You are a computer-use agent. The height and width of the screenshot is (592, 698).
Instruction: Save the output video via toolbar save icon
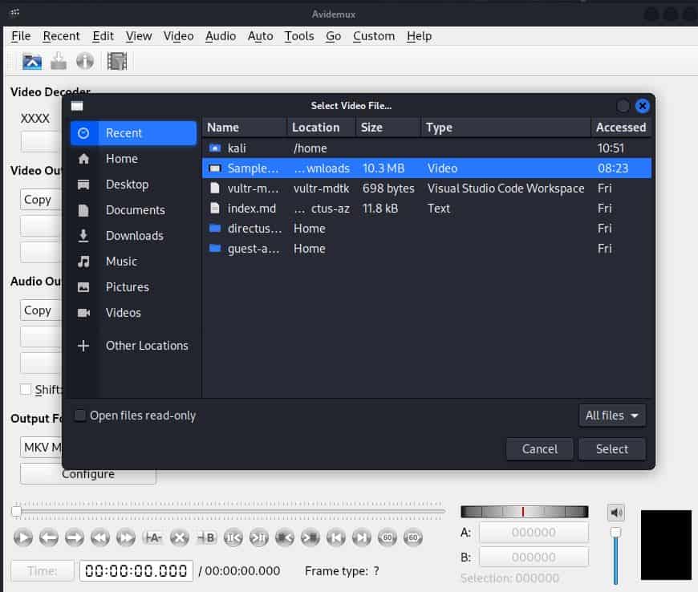pos(58,61)
